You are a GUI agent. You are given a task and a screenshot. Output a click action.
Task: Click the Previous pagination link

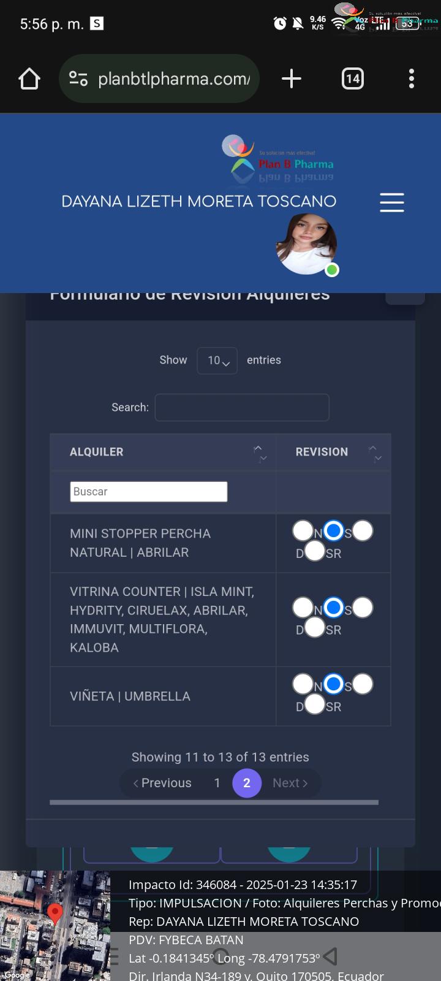[x=162, y=783]
